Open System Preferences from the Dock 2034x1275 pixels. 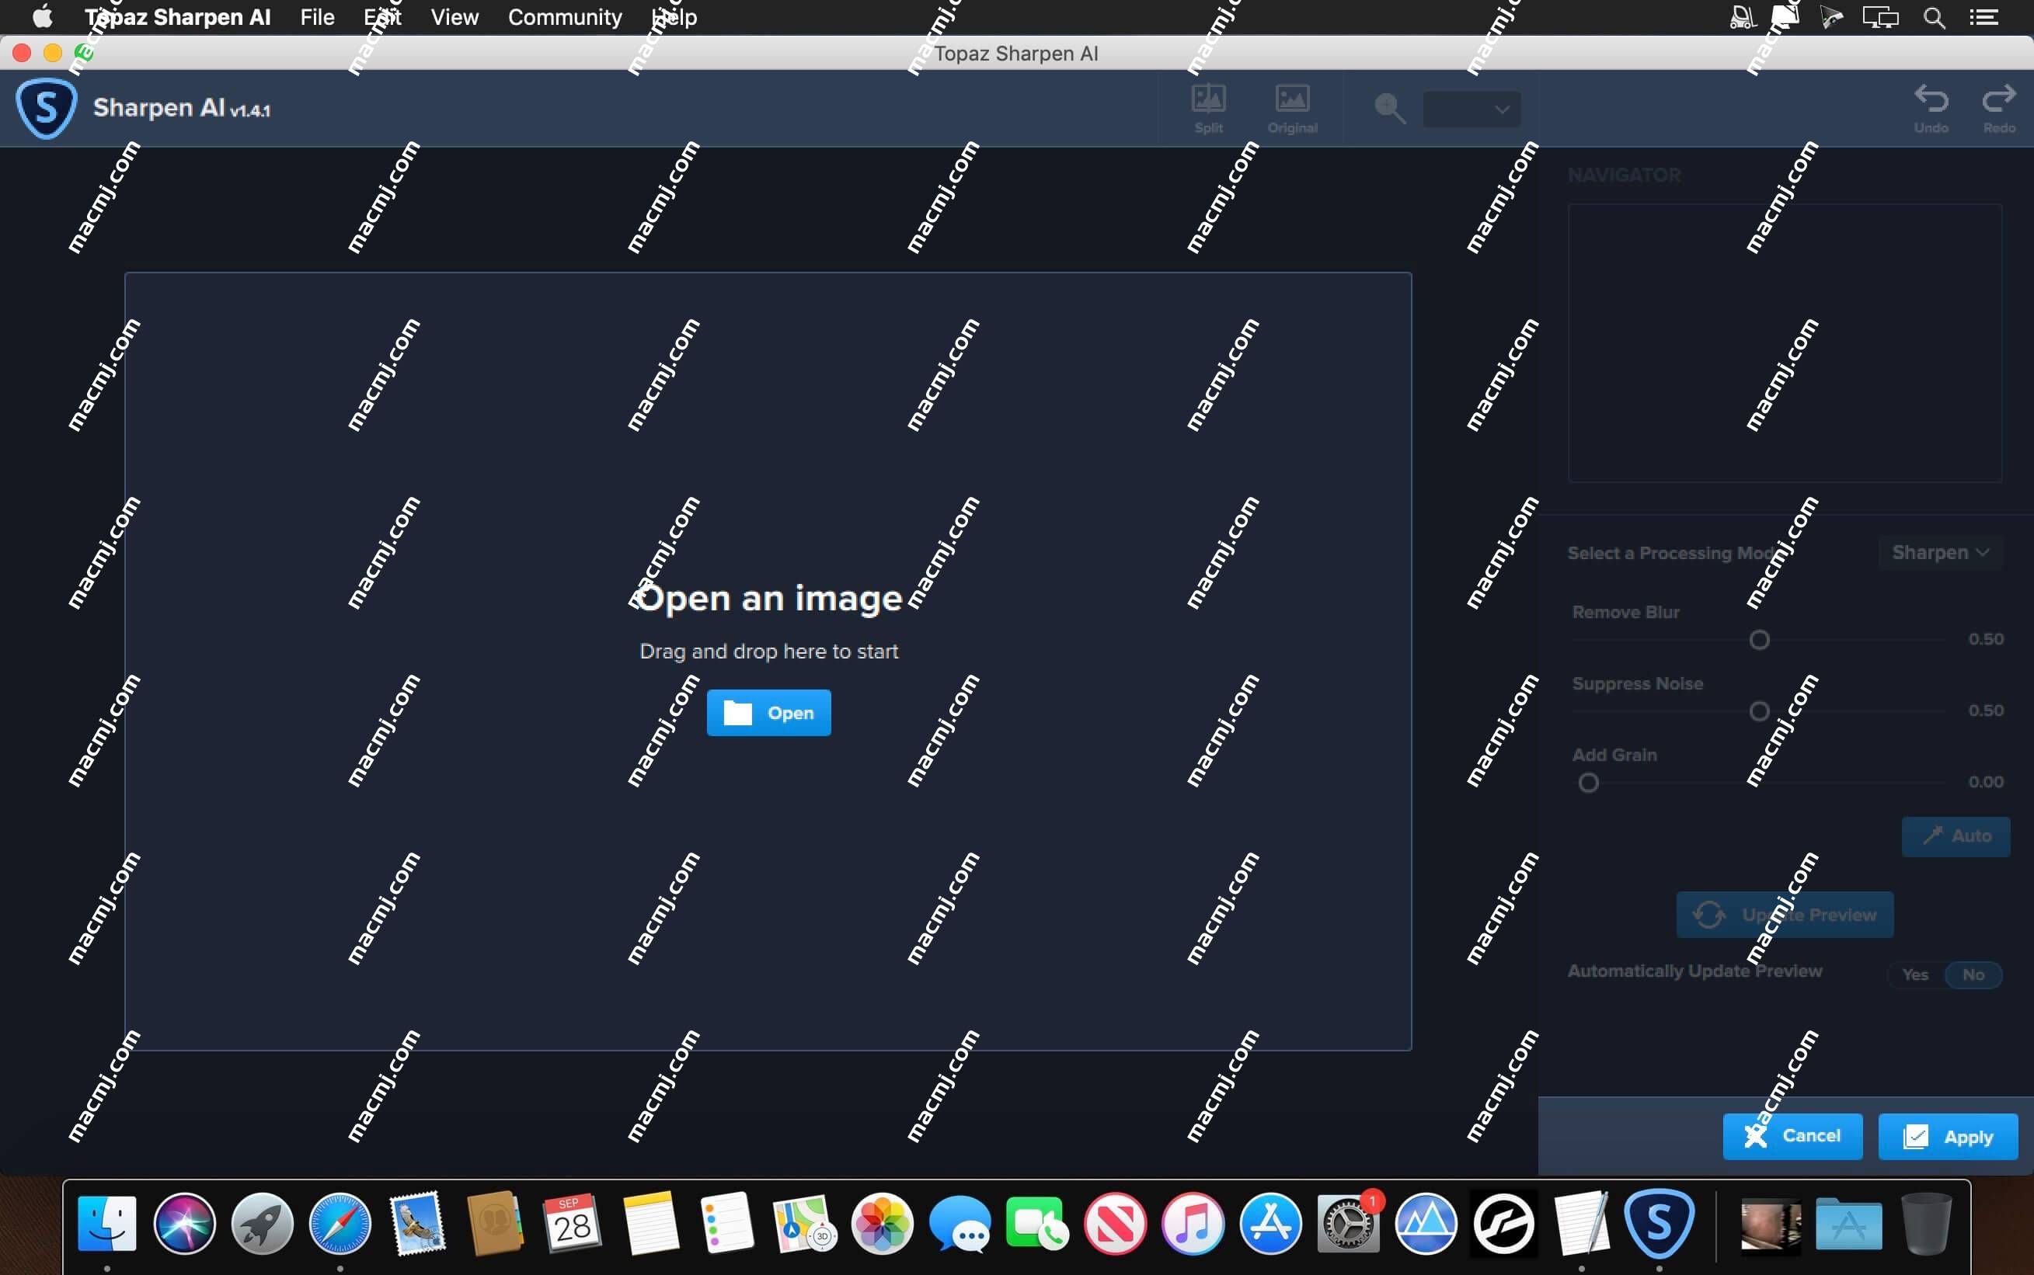point(1348,1224)
